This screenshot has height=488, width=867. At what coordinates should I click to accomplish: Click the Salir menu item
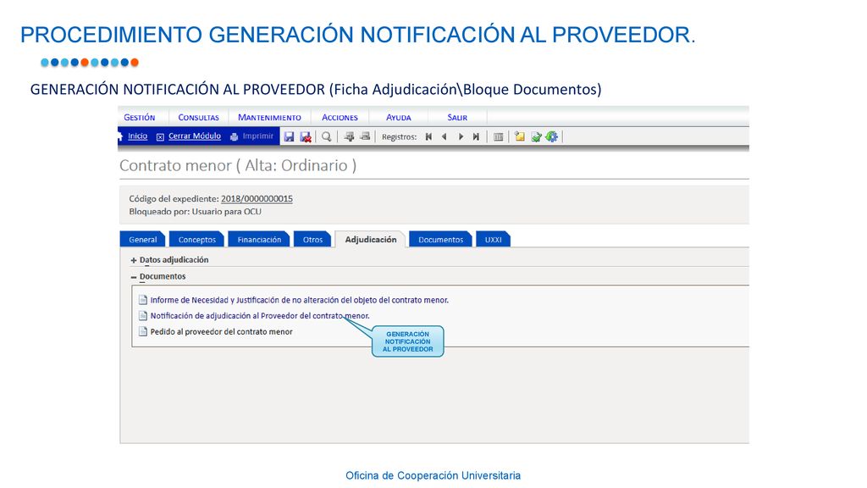(x=457, y=117)
